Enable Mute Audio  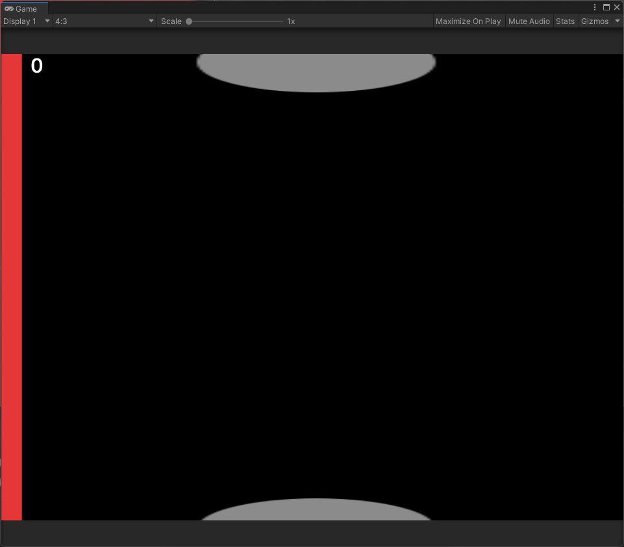point(529,21)
